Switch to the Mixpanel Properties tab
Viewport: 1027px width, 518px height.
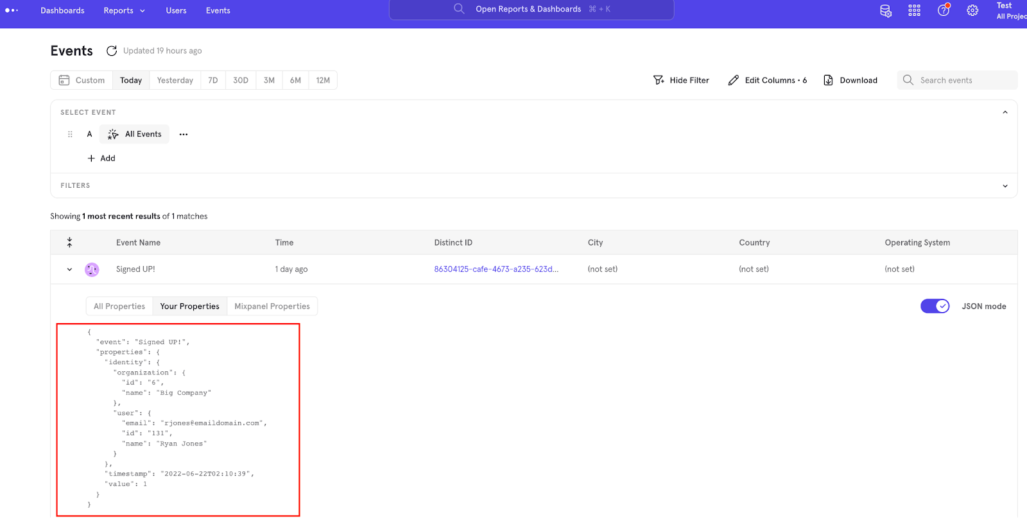point(272,306)
